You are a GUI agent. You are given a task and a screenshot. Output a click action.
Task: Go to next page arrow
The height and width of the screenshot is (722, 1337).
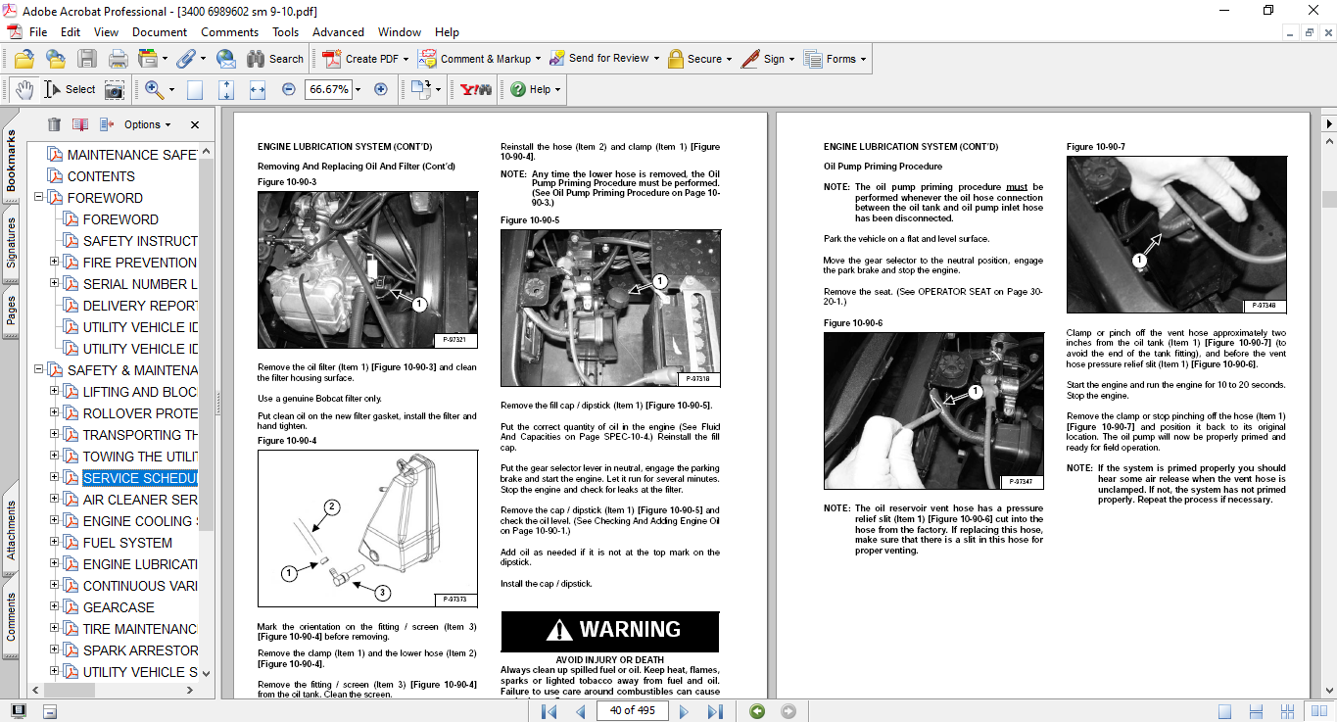click(685, 711)
